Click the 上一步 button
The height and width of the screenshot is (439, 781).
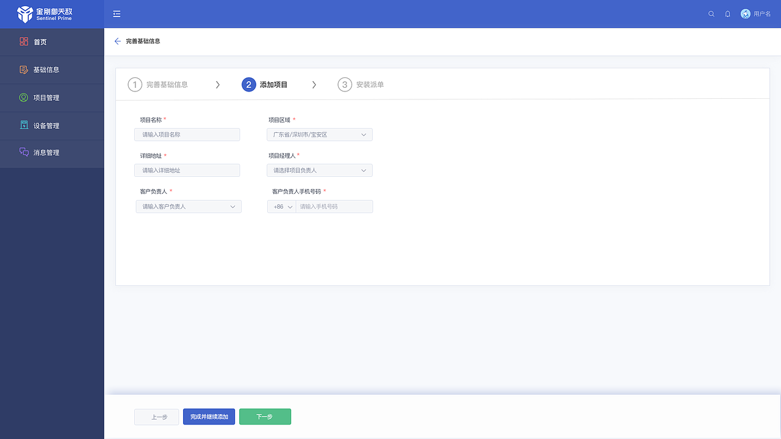(157, 417)
